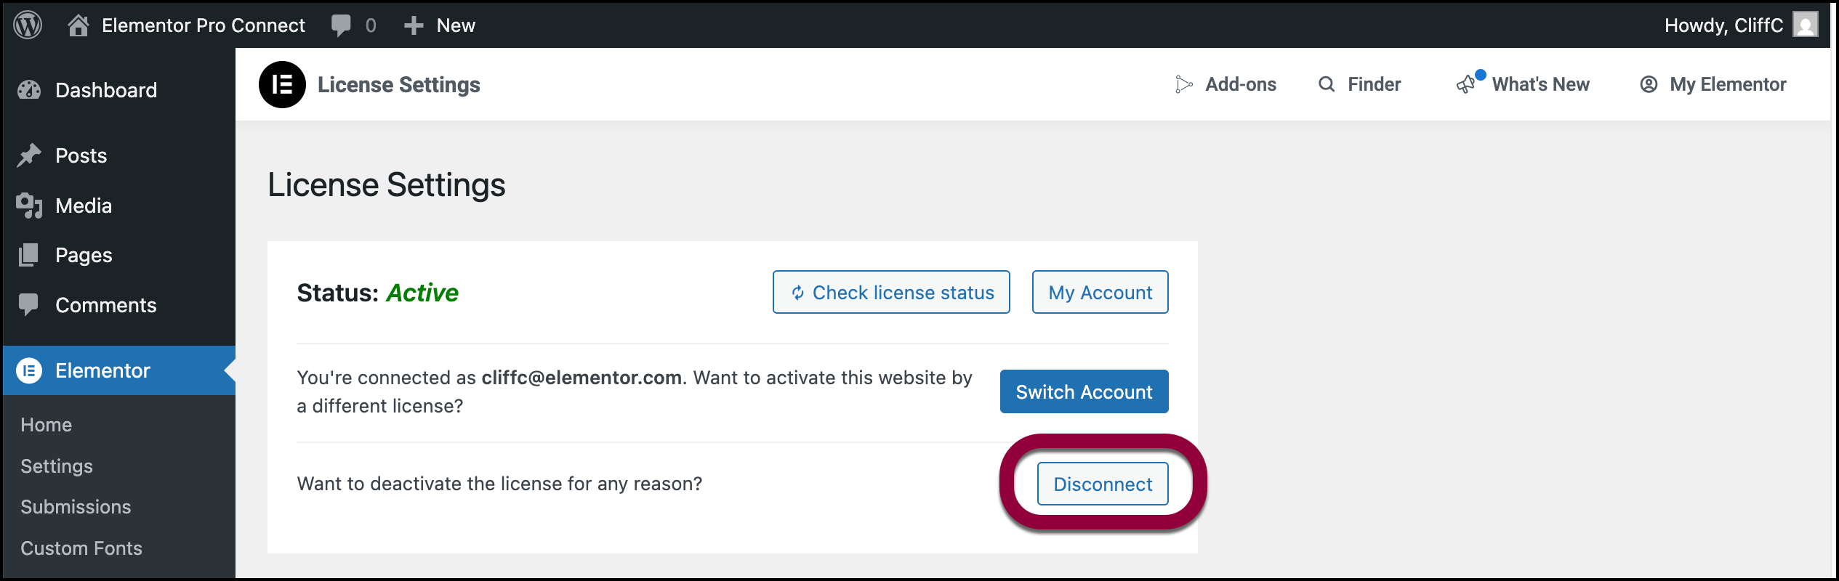Click the Elementor logo next to License Settings

coord(282,85)
